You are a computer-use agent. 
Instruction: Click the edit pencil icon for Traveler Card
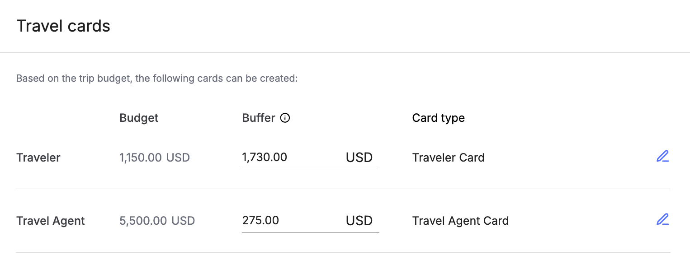click(662, 157)
